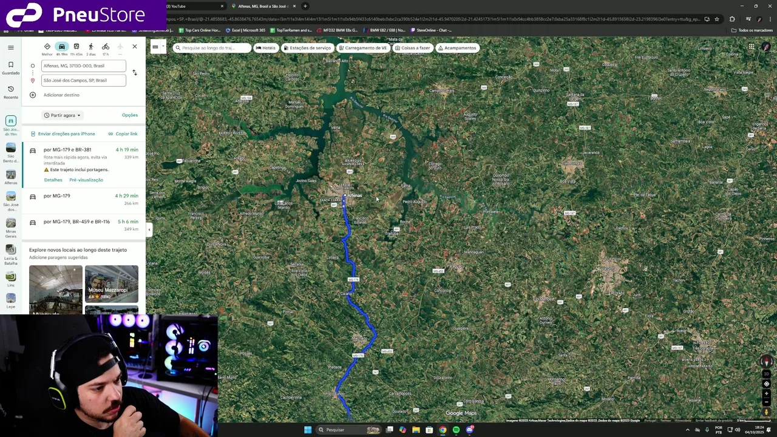Collapse the side panel arrow
This screenshot has height=437, width=777.
coord(149,229)
